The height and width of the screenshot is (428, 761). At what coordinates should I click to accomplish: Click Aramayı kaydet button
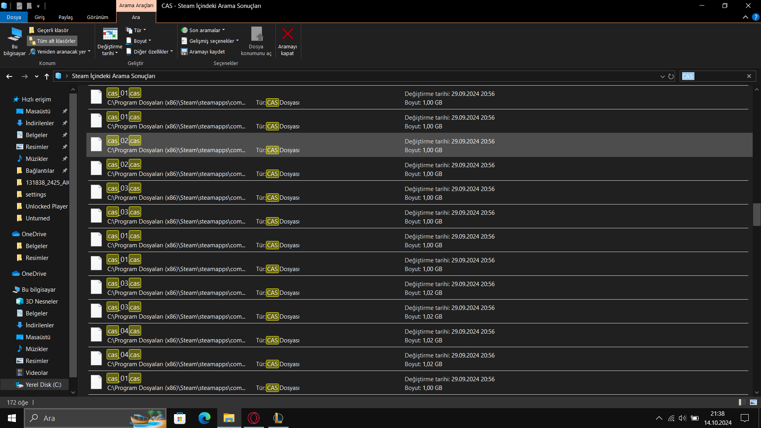(x=203, y=52)
